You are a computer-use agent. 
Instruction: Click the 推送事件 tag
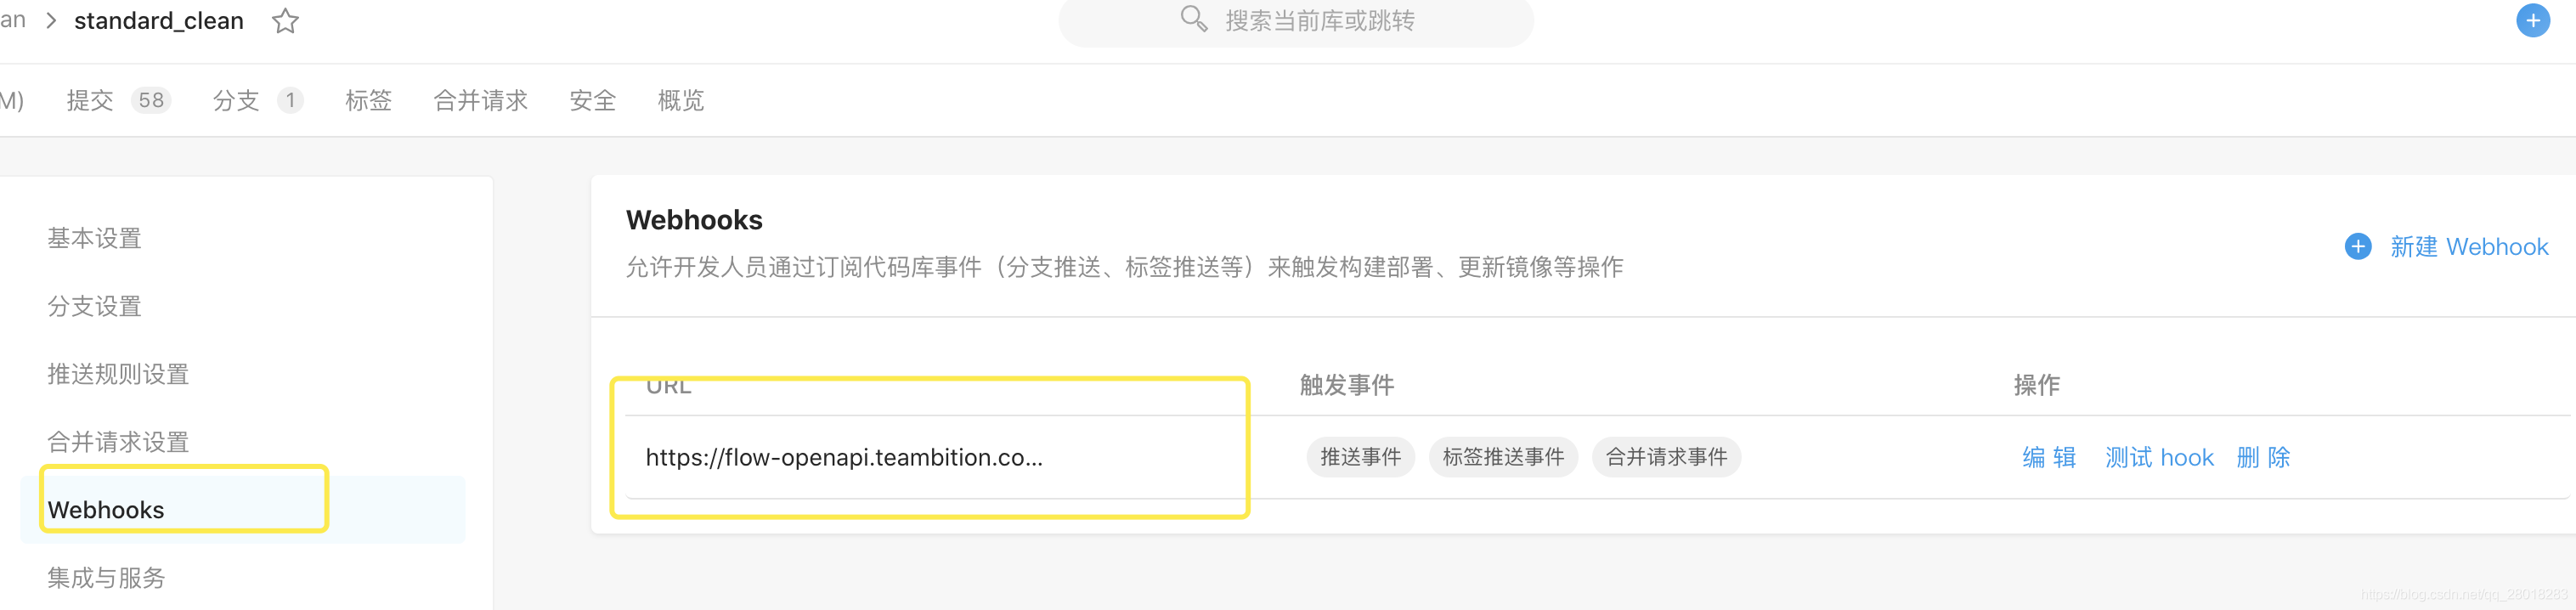[1360, 457]
